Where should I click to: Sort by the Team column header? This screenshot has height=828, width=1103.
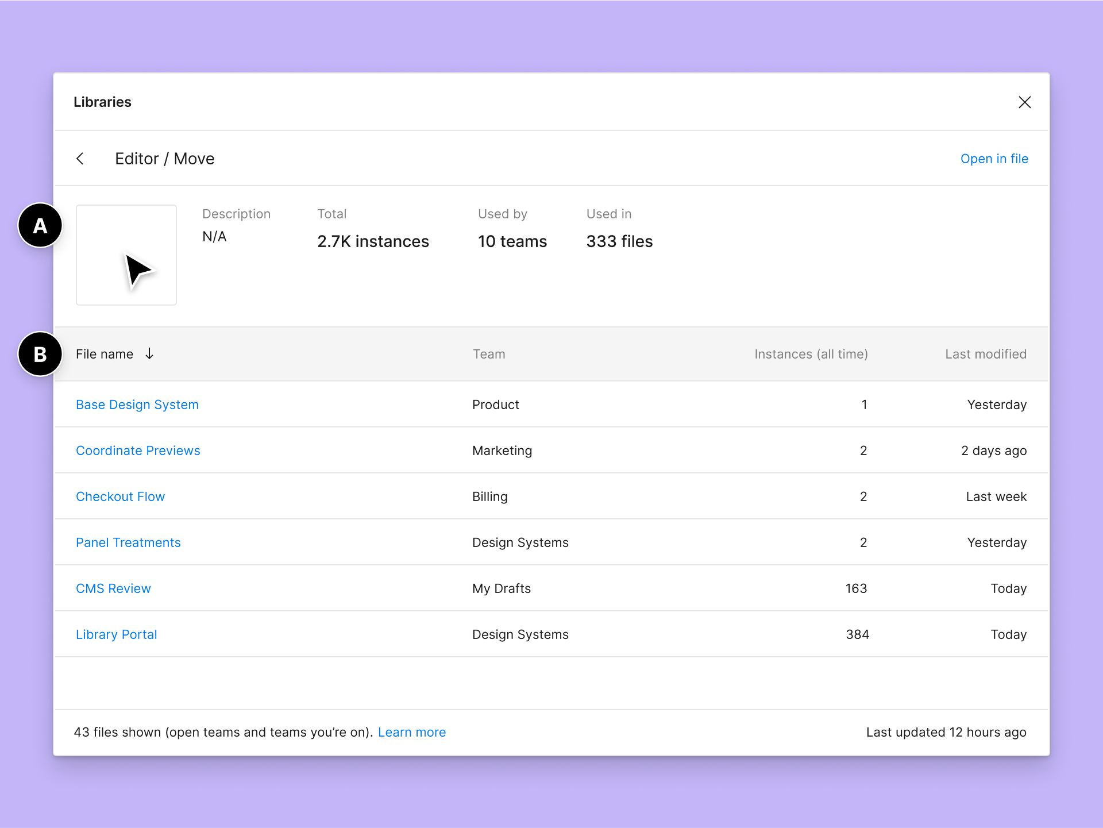click(x=489, y=354)
